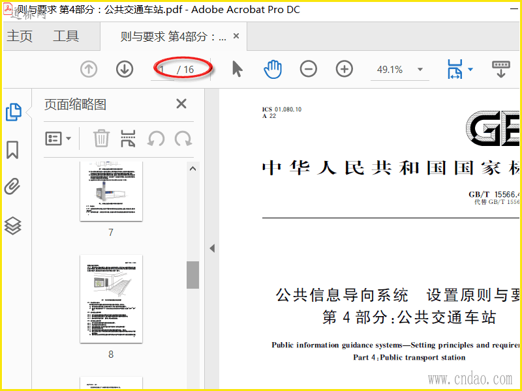The width and height of the screenshot is (522, 391).
Task: Close the 页面缩略图 panel
Action: point(181,104)
